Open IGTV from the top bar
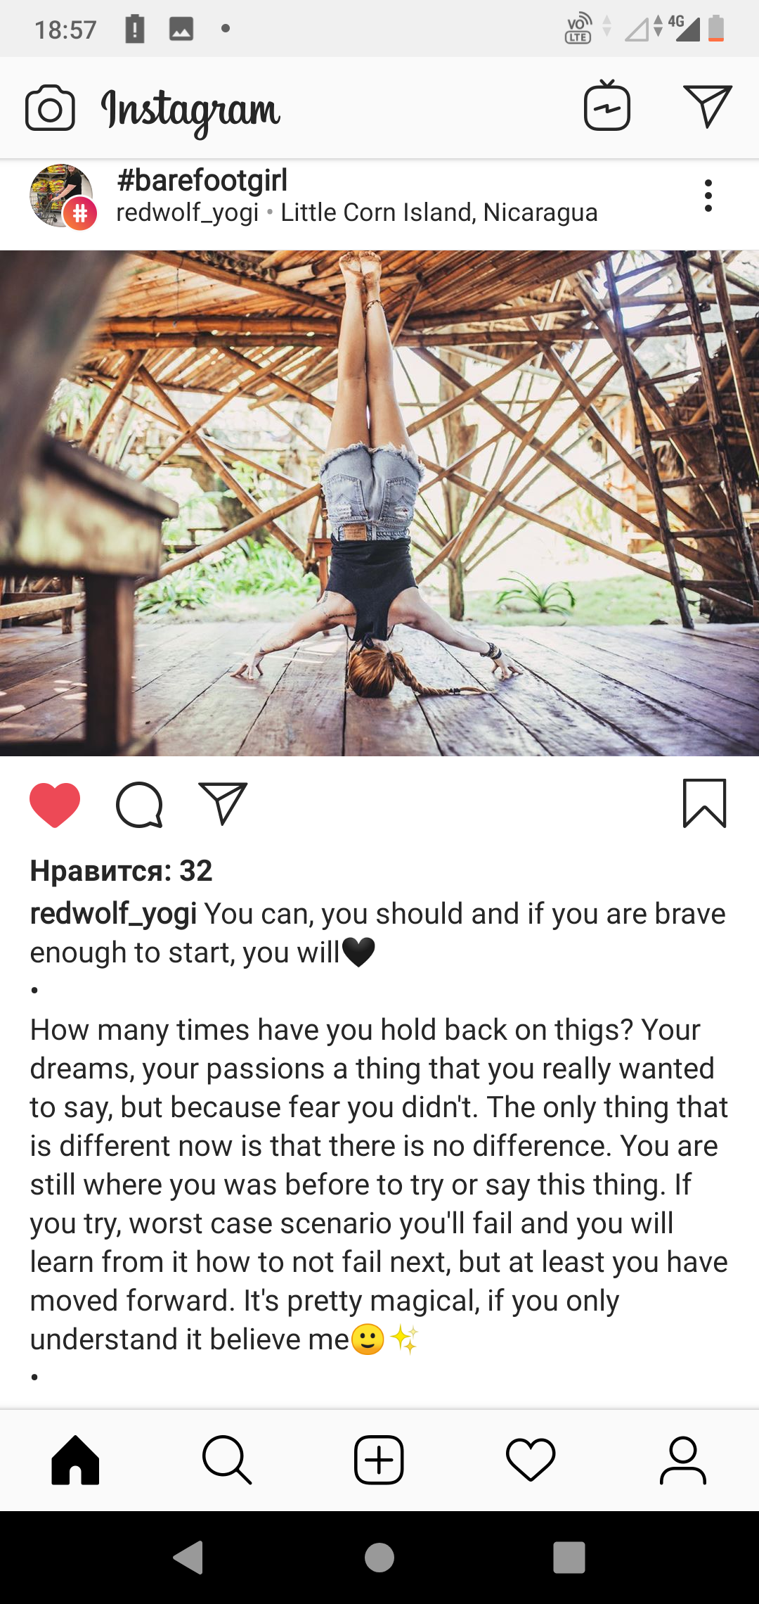759x1604 pixels. pos(606,106)
